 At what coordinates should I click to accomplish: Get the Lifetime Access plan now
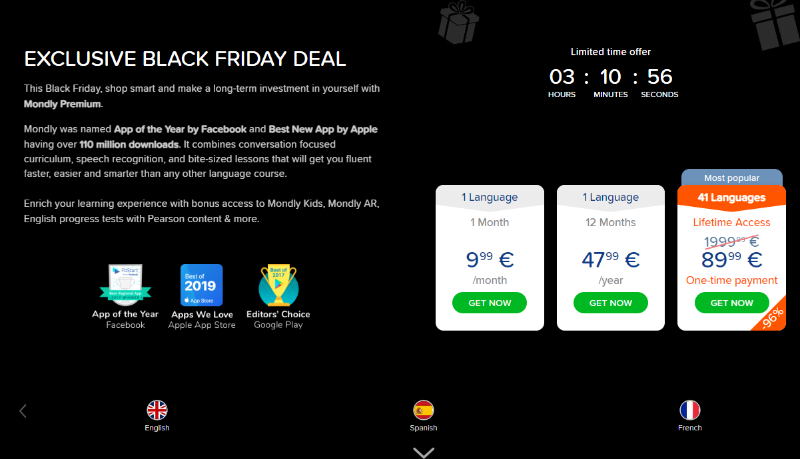[732, 303]
